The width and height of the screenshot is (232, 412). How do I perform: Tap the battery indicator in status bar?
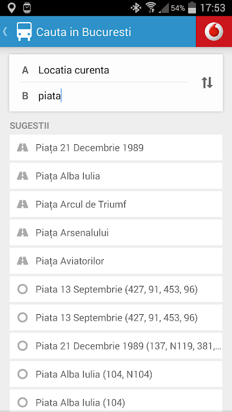coord(192,8)
